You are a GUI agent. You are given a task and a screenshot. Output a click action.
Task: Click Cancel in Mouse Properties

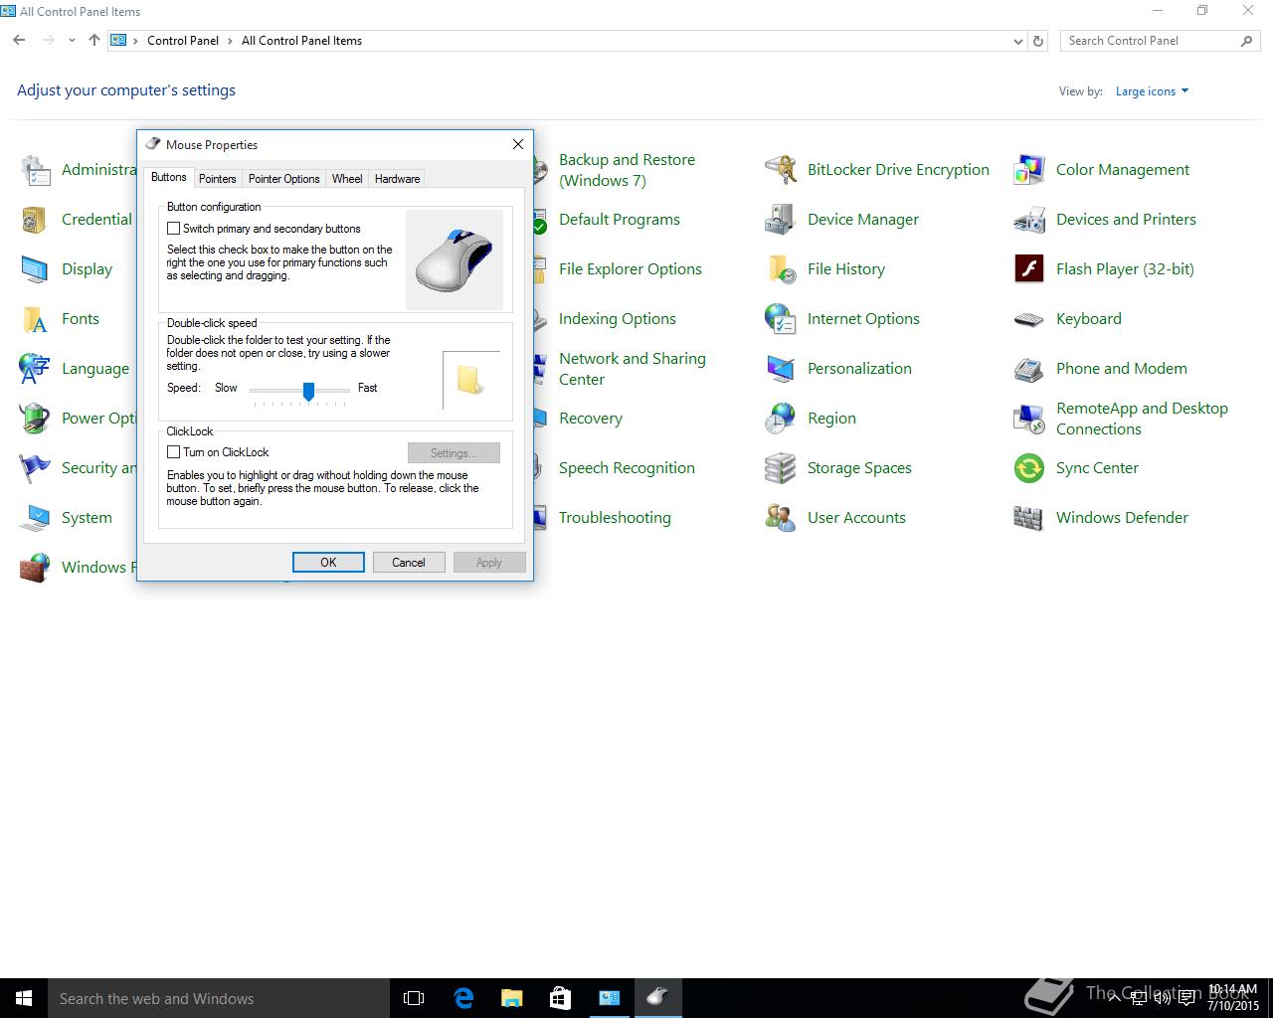(x=409, y=563)
